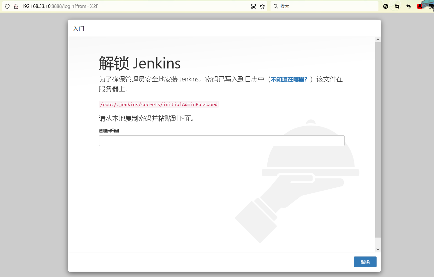Click the dialog's vertical scrollbar thumb

click(378, 139)
